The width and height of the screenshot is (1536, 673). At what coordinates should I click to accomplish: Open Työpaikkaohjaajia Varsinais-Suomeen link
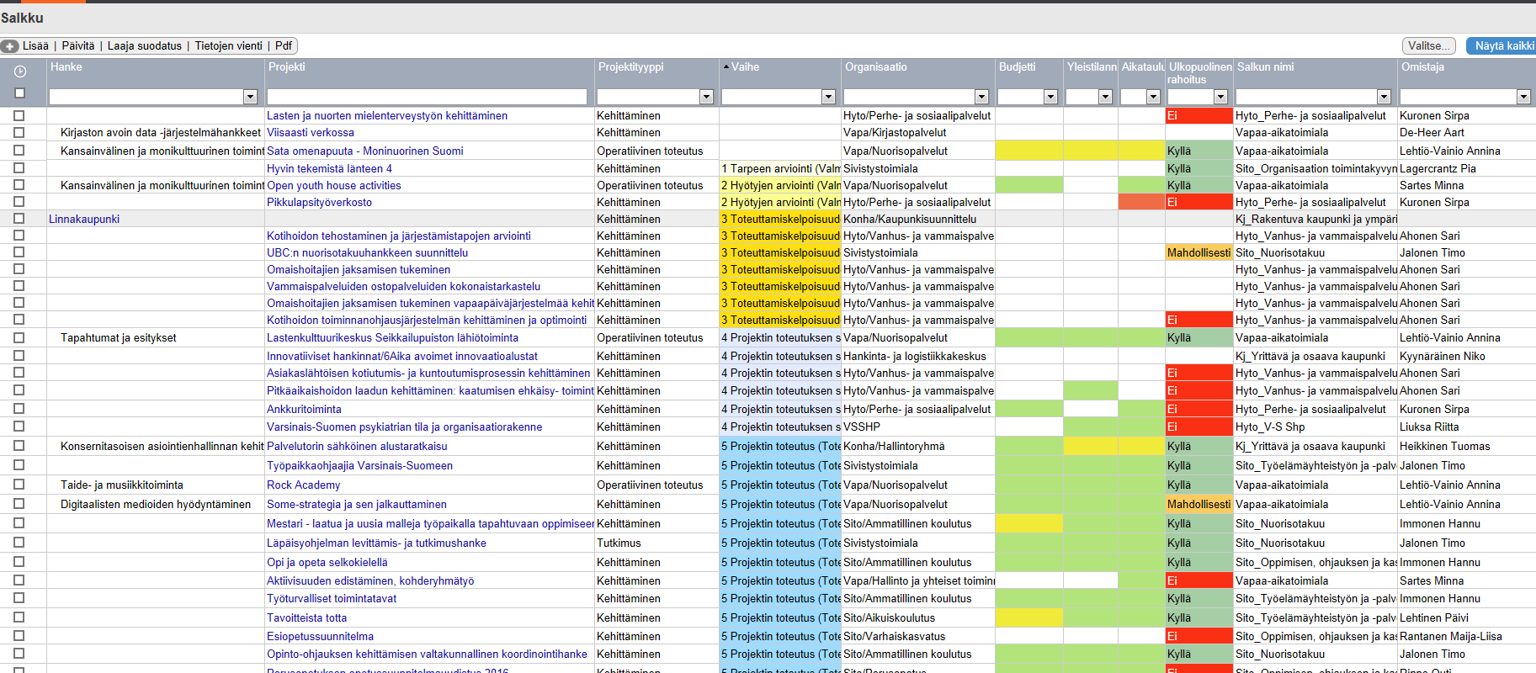click(x=360, y=465)
